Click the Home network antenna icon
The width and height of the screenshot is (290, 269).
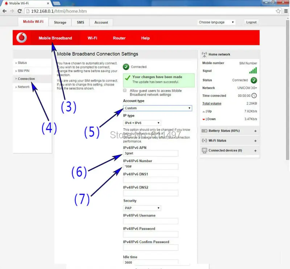tap(204, 55)
